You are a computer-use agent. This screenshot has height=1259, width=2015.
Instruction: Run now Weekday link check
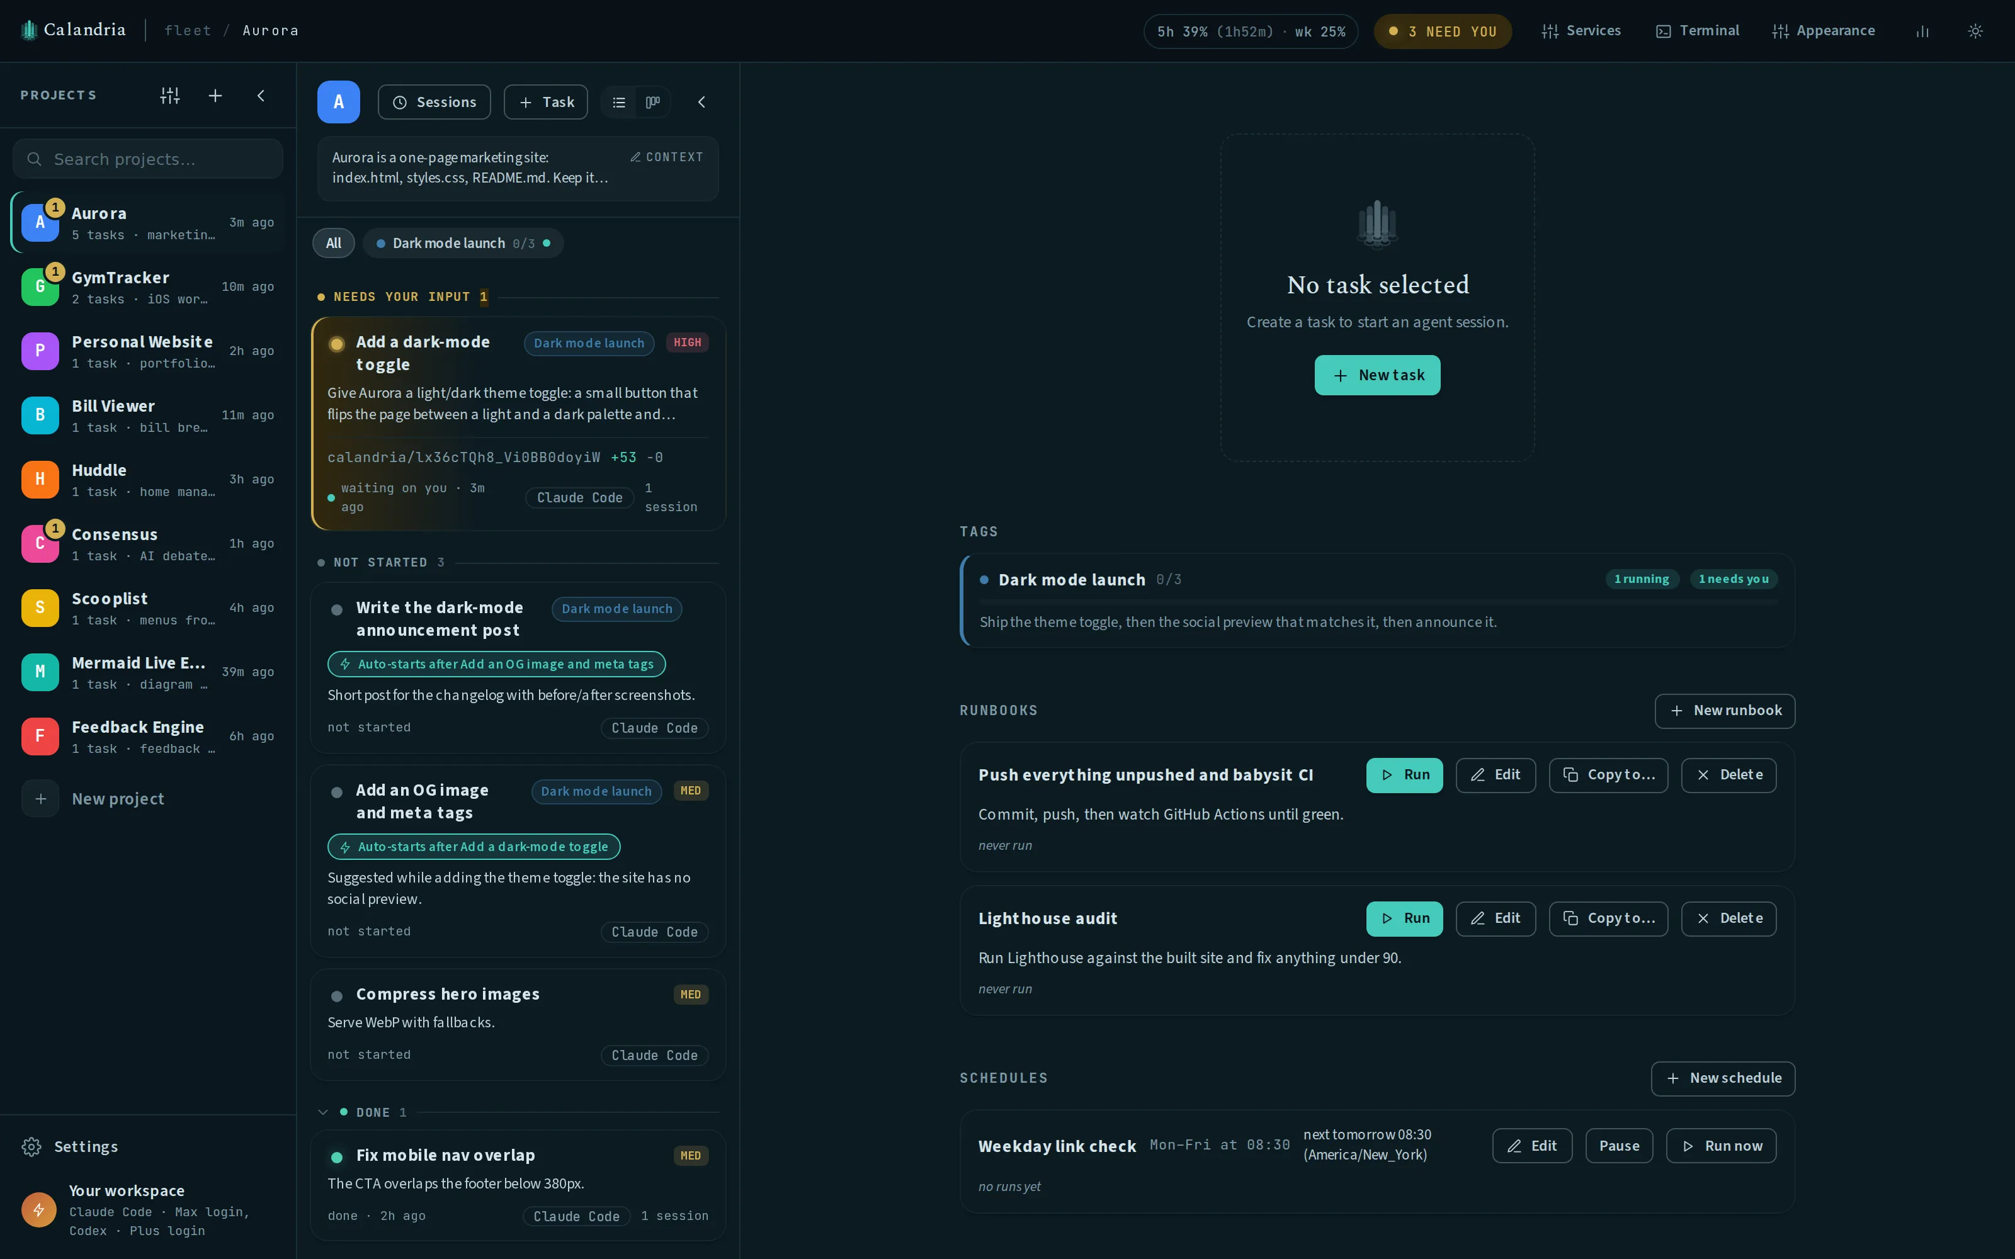coord(1720,1146)
